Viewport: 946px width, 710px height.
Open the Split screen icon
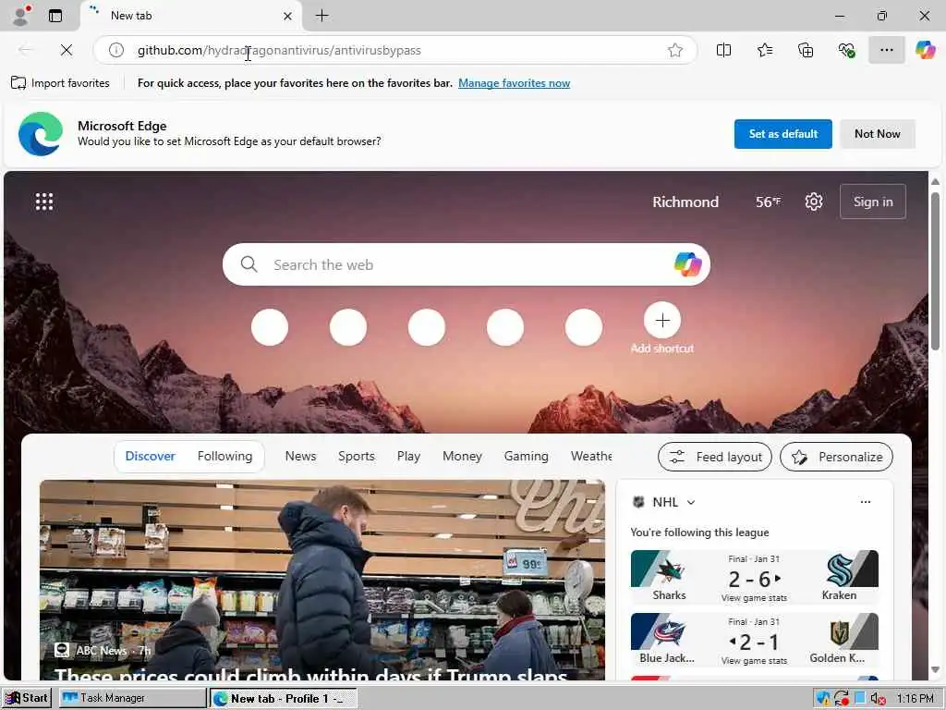point(723,50)
